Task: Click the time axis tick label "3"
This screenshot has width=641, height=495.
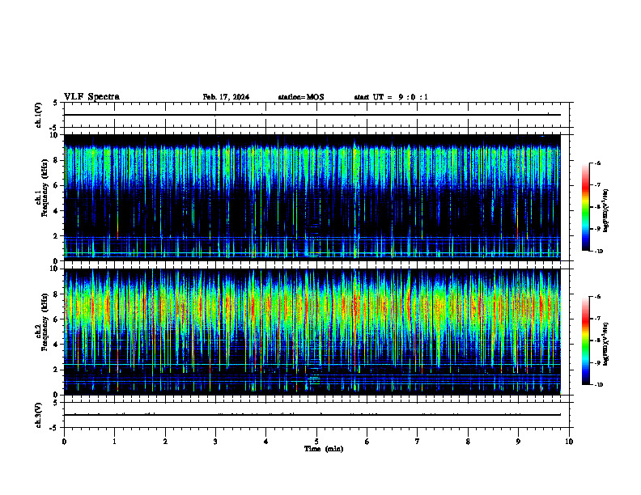Action: 215,442
